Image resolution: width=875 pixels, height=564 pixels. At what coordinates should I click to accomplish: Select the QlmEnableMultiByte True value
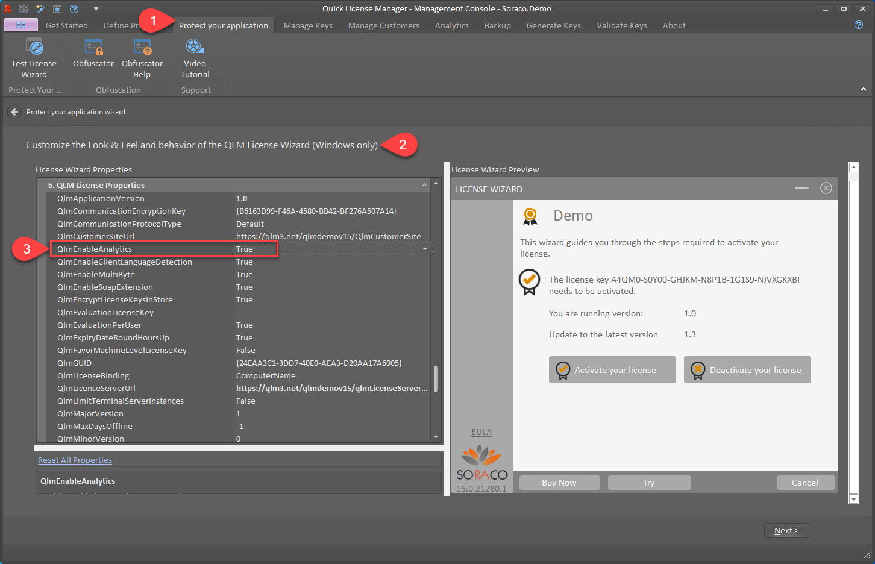click(x=245, y=274)
